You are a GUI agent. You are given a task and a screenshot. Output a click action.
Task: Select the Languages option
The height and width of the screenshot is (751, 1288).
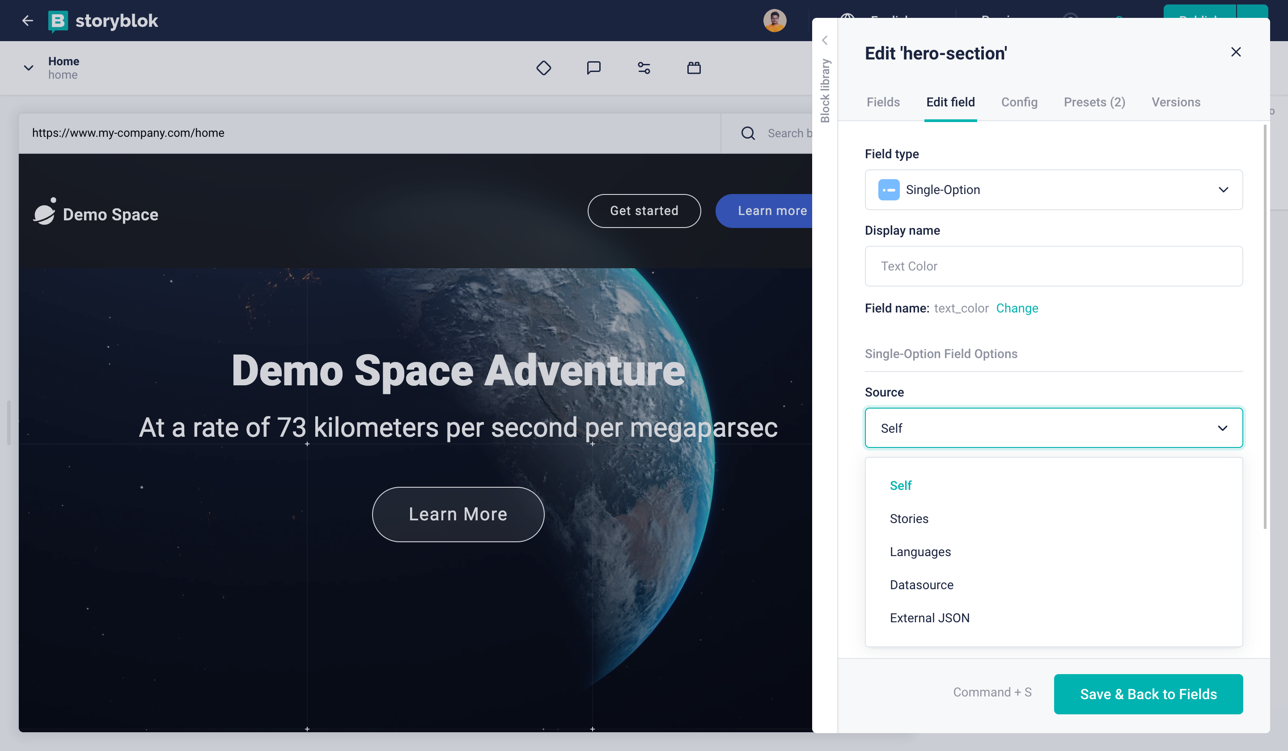[x=920, y=552]
